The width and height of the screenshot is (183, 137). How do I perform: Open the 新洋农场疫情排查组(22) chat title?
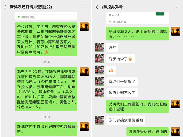point(31,7)
